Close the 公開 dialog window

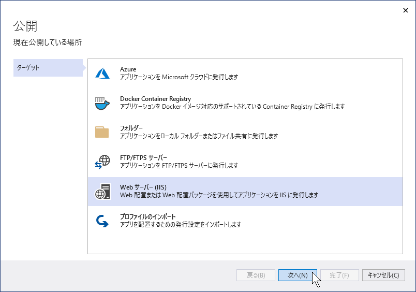(x=405, y=10)
